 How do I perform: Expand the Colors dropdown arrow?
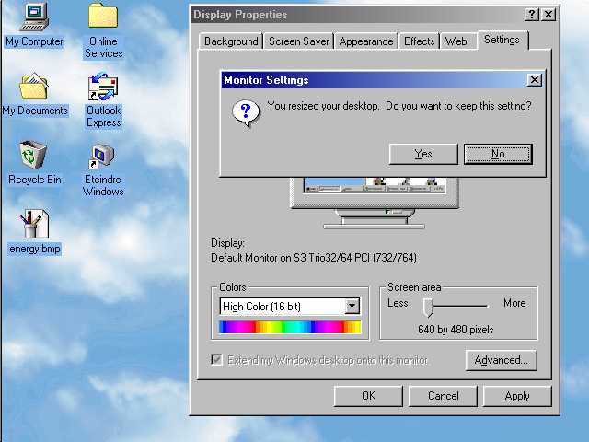point(352,307)
